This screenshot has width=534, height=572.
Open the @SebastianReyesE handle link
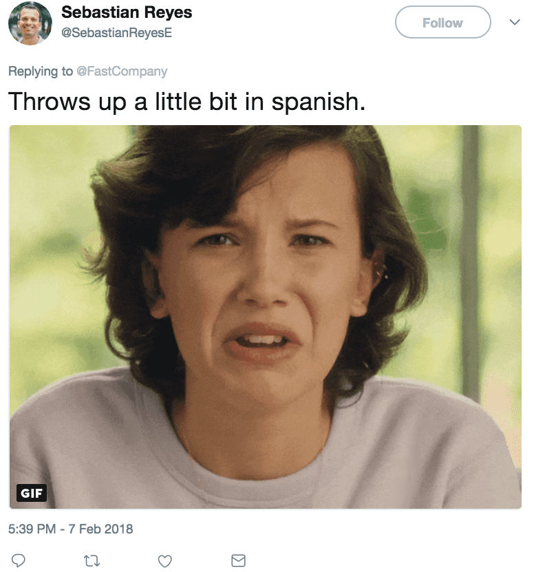pos(116,32)
